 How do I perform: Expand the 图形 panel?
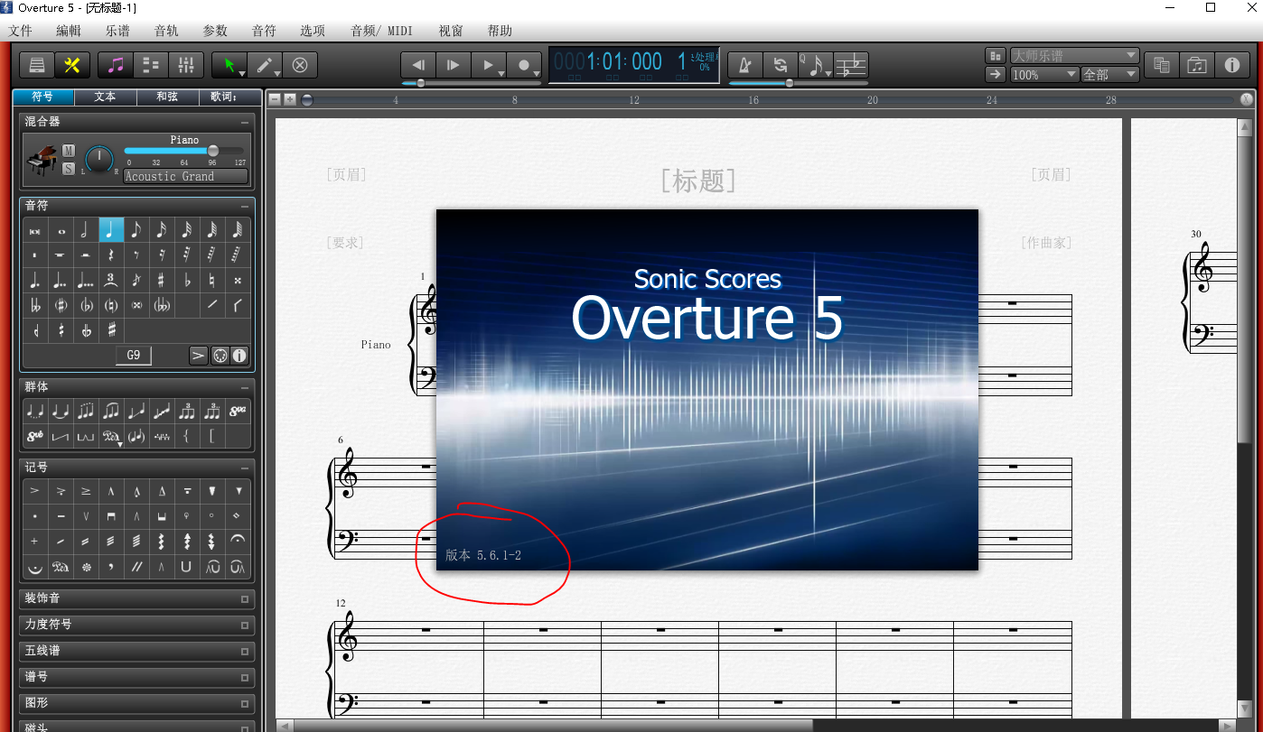(x=245, y=703)
